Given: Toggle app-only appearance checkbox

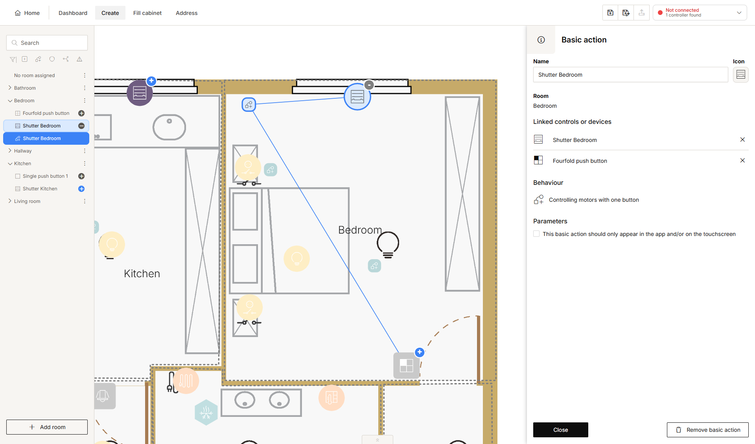Looking at the screenshot, I should (x=536, y=234).
